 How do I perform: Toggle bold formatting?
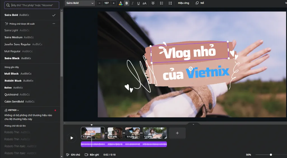126,3
